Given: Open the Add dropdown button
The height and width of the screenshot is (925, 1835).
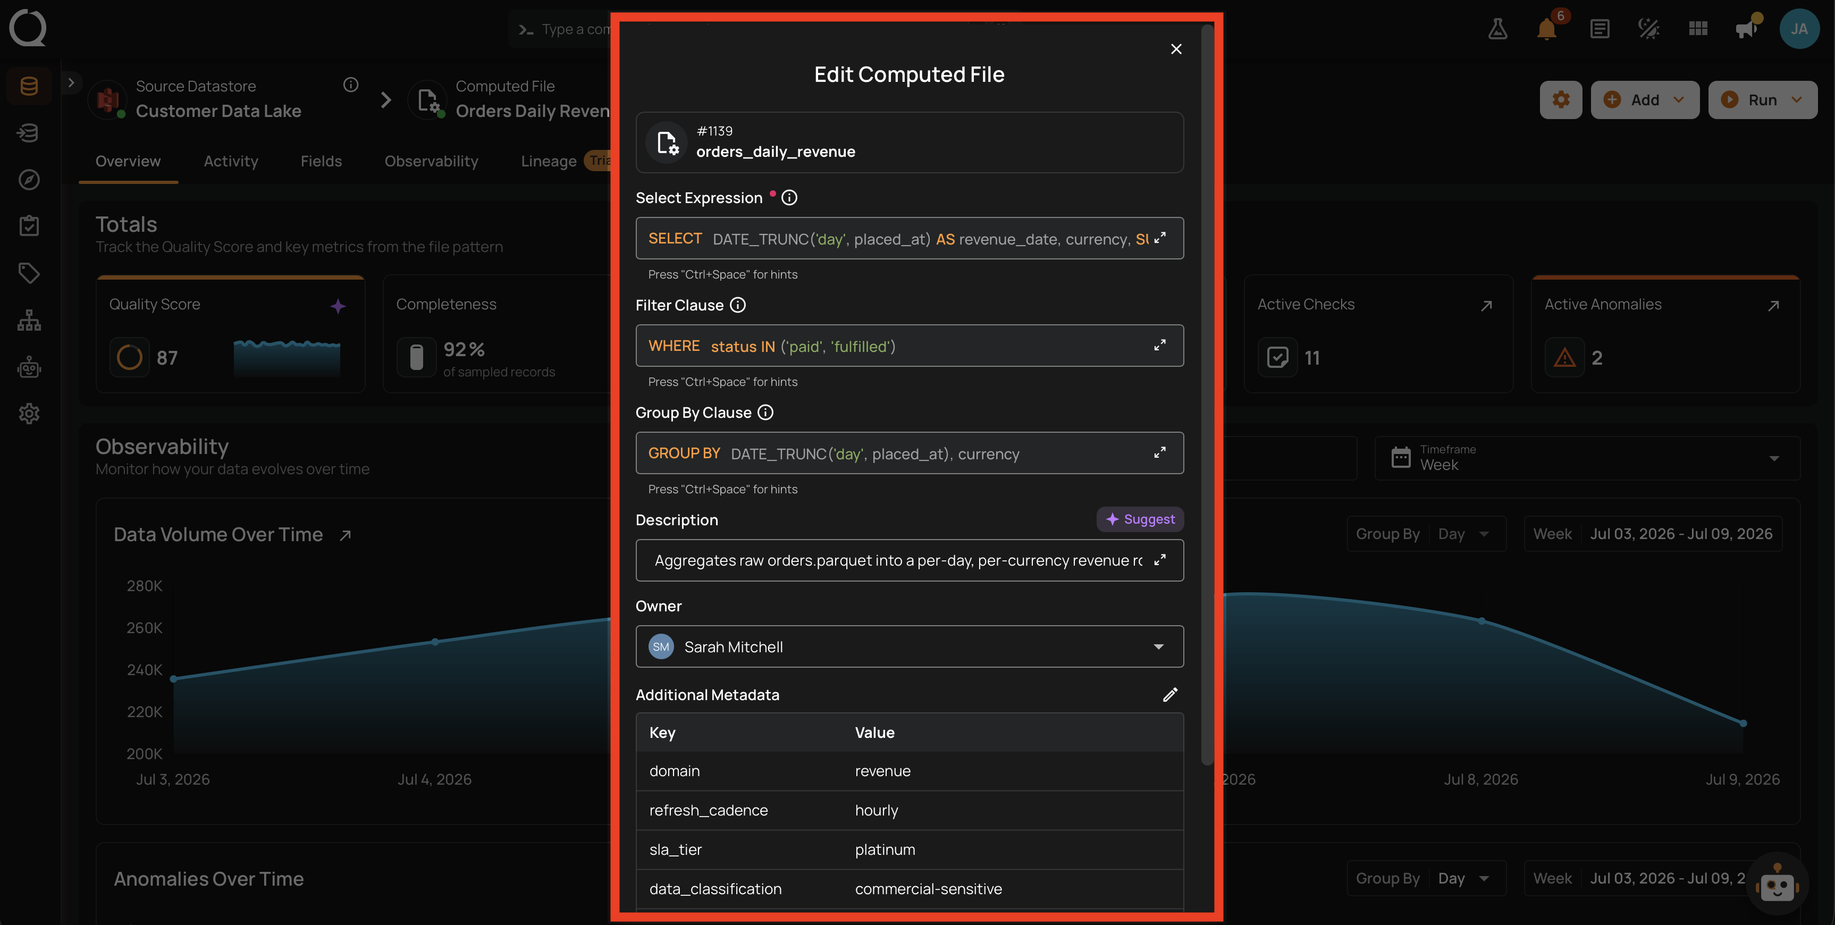Looking at the screenshot, I should 1645,100.
